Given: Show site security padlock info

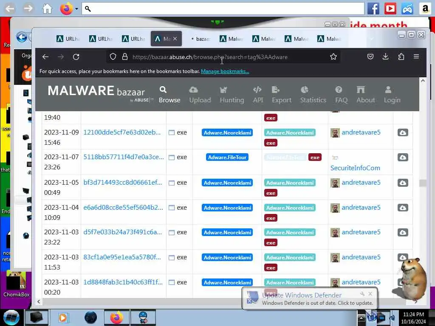Looking at the screenshot, I should (125, 57).
